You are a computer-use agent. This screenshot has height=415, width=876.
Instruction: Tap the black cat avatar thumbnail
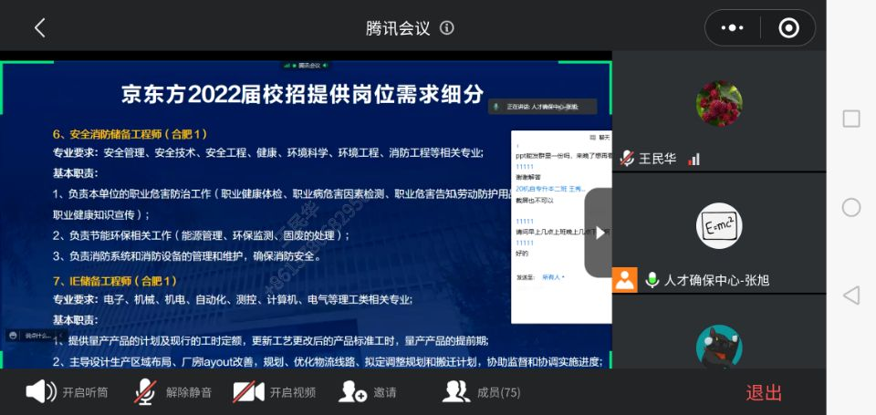718,348
